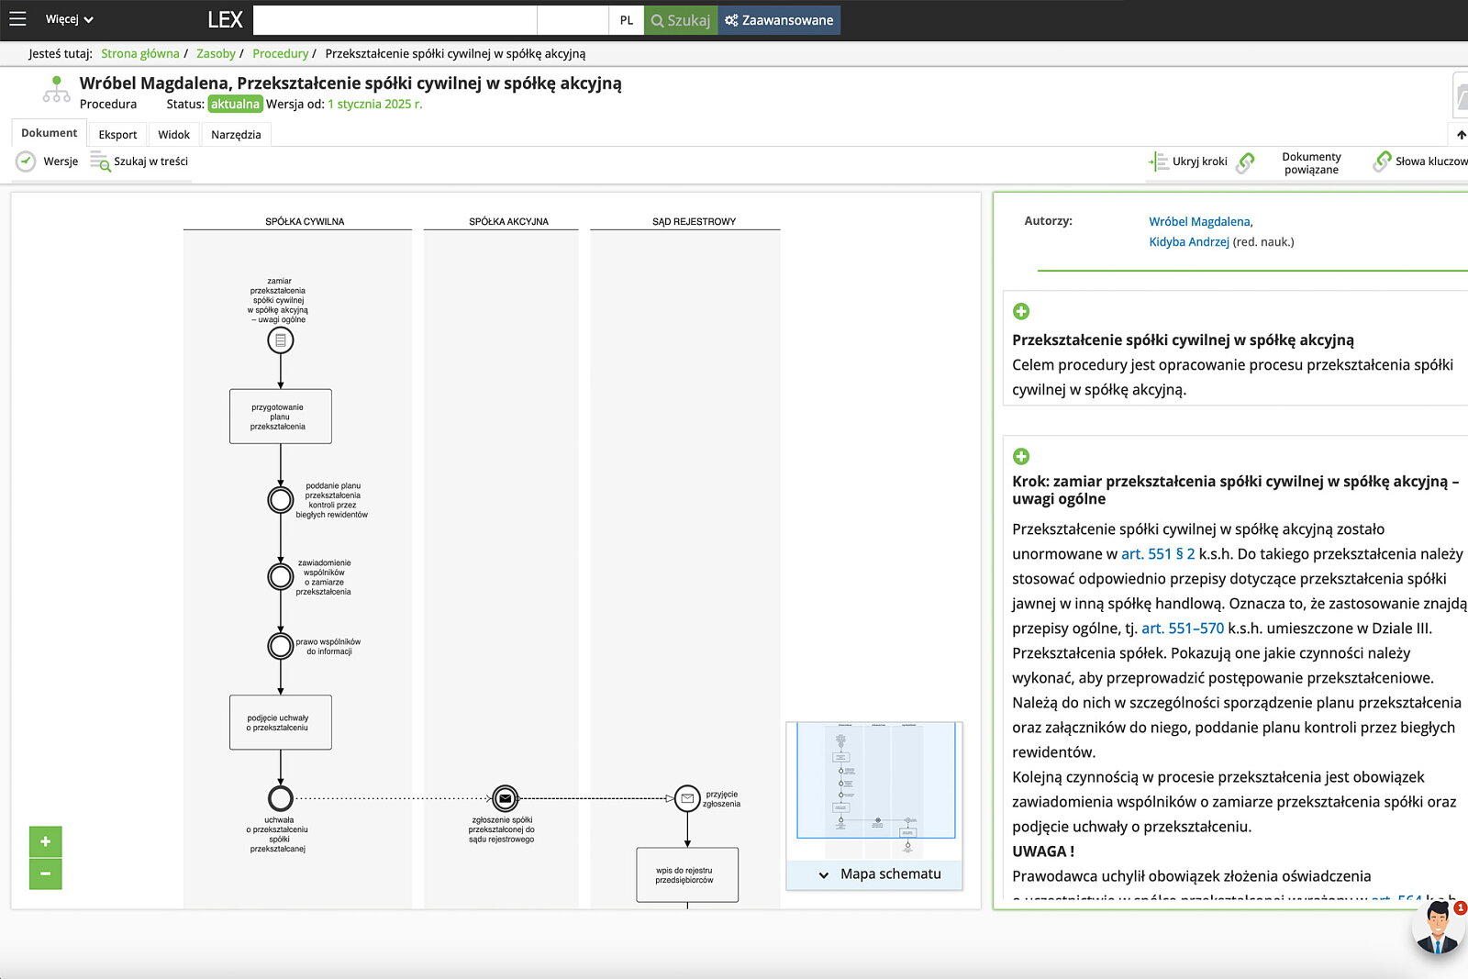Click the start document node in diagram
The image size is (1468, 979).
281,340
